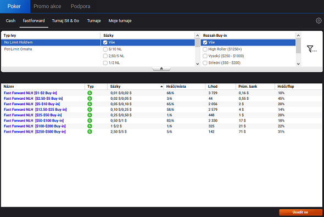Open the Podpora tab
324x217 pixels.
pyautogui.click(x=80, y=7)
